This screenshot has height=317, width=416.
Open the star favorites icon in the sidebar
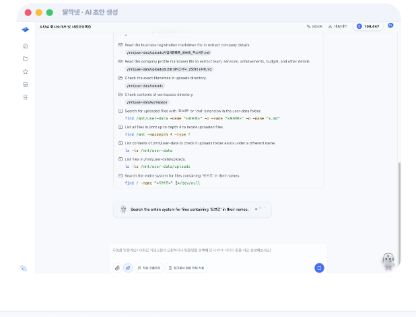click(x=26, y=71)
